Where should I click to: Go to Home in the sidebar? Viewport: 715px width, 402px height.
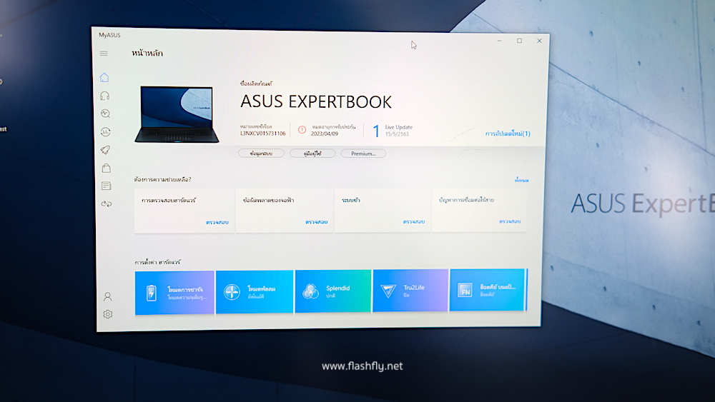point(104,77)
